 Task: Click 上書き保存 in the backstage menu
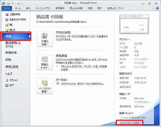point(13,14)
